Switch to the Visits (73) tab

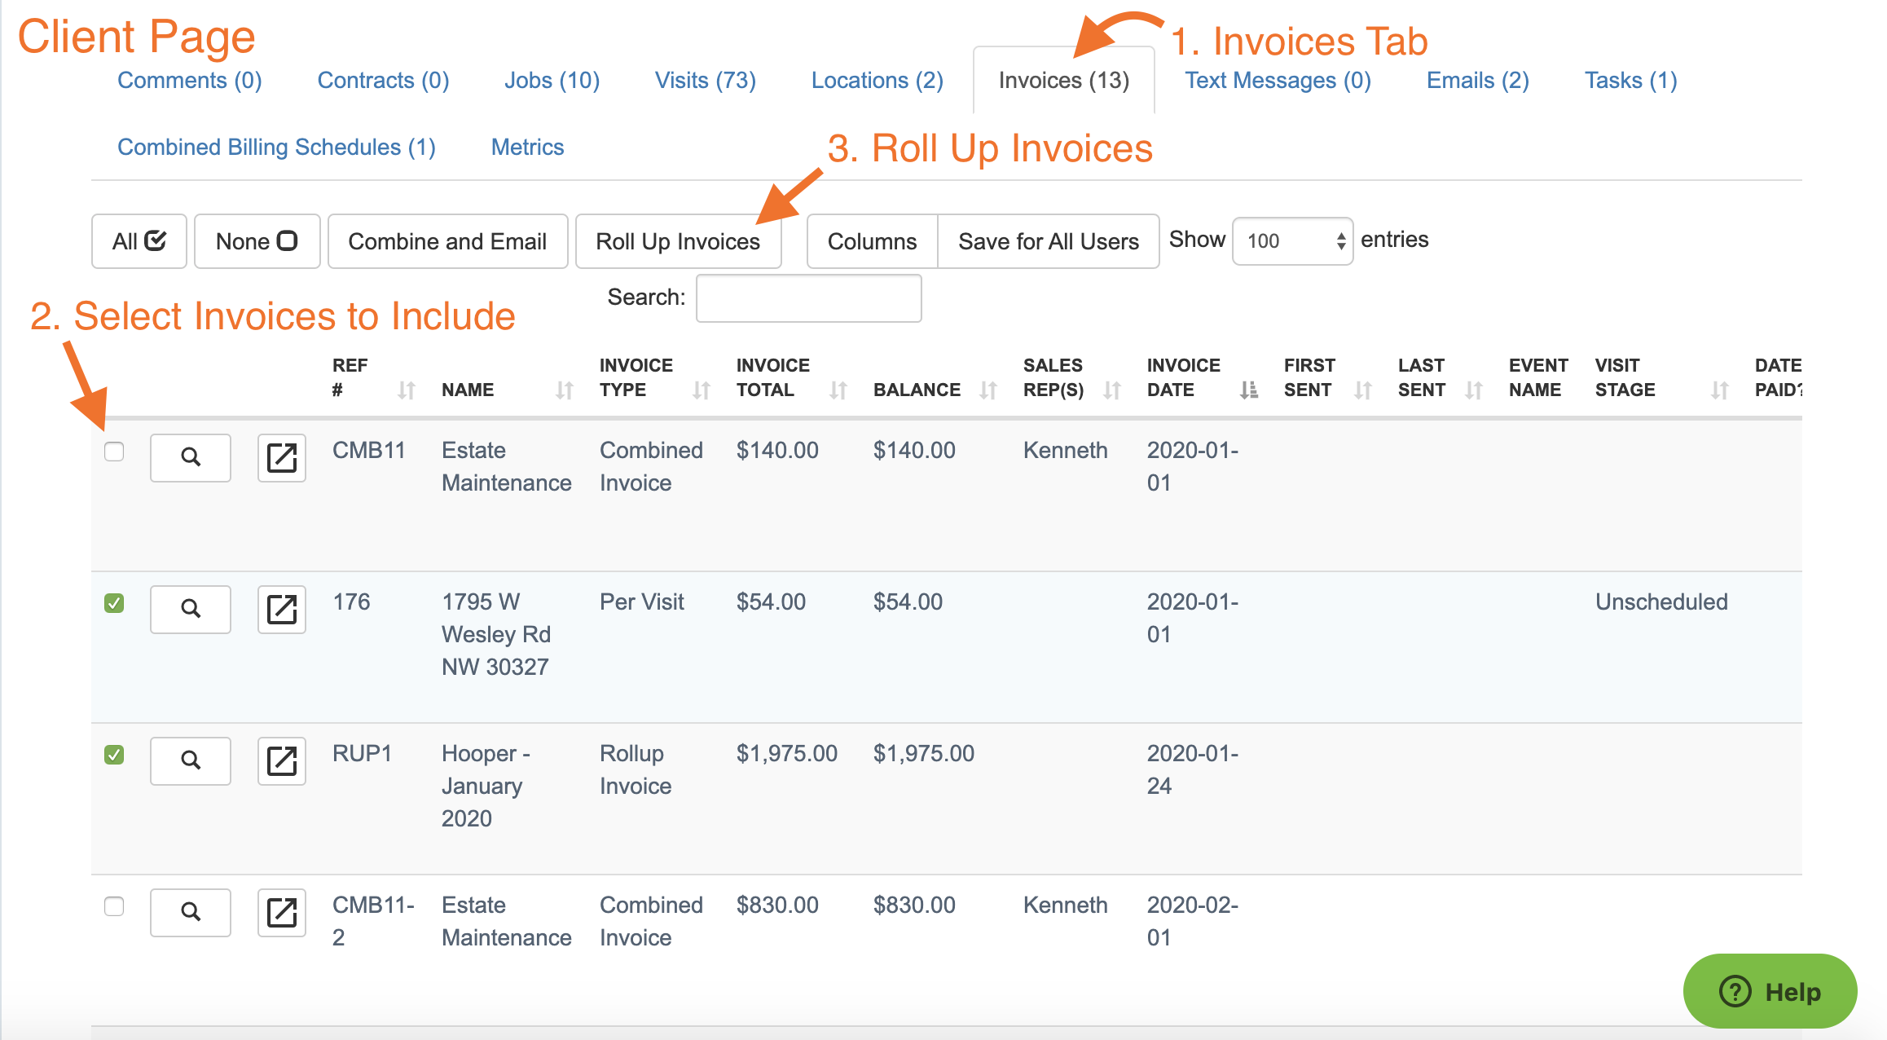point(705,81)
